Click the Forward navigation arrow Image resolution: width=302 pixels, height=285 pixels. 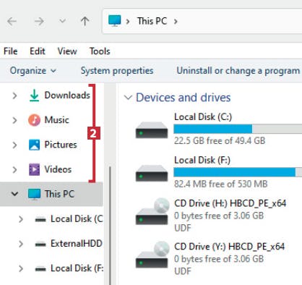[x=39, y=22]
